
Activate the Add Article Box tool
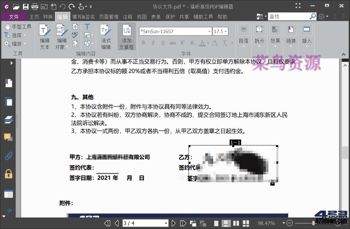tap(126, 36)
